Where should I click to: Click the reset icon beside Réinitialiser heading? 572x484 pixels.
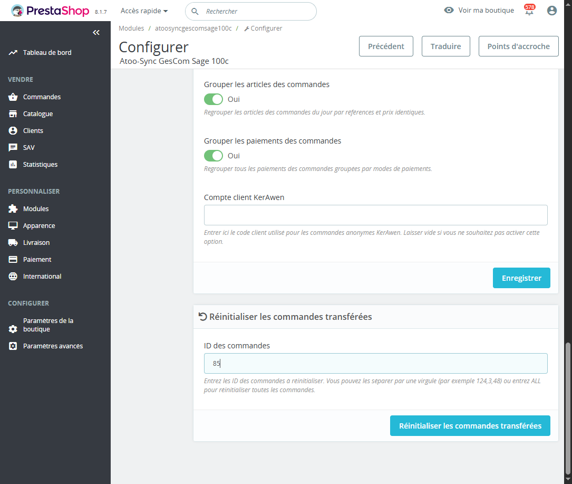[x=203, y=317]
